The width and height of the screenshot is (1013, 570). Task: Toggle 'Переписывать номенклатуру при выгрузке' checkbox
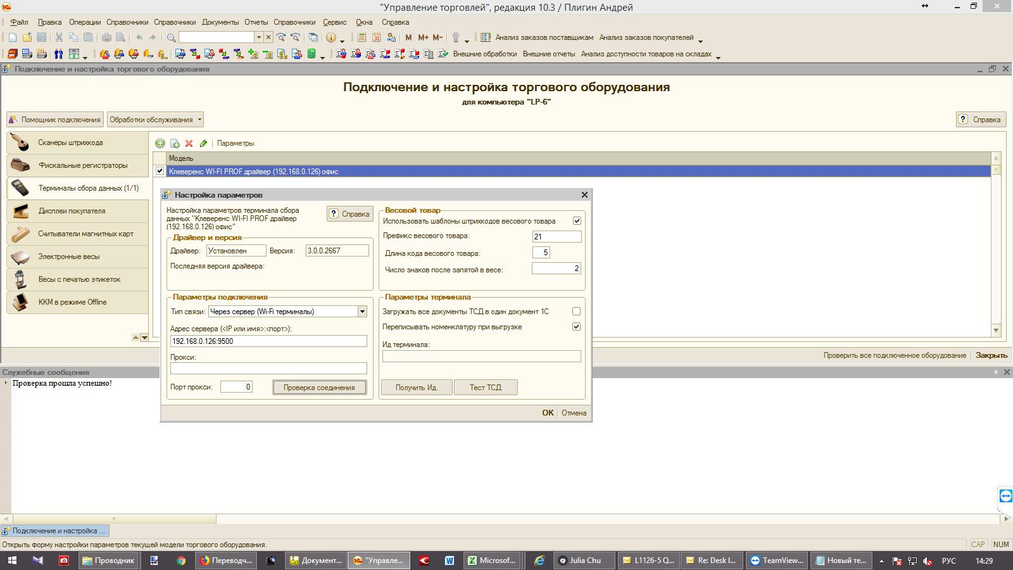pyautogui.click(x=576, y=327)
